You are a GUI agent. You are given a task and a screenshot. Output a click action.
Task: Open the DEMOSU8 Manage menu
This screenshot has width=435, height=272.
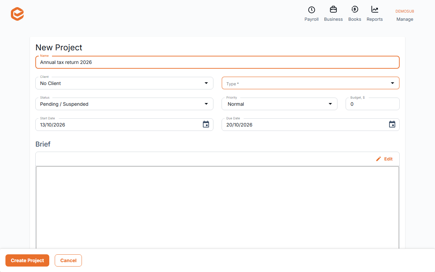tap(405, 15)
